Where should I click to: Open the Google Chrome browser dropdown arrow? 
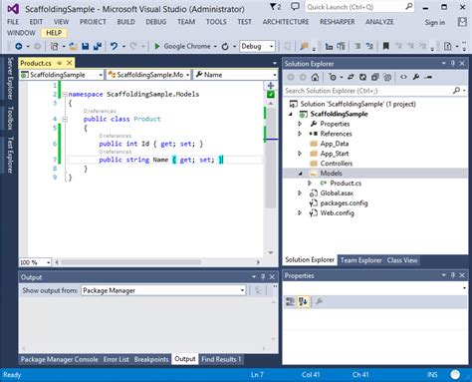[x=215, y=47]
